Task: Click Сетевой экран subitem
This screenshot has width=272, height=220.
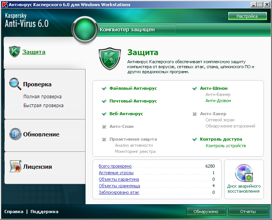Action: (220, 120)
